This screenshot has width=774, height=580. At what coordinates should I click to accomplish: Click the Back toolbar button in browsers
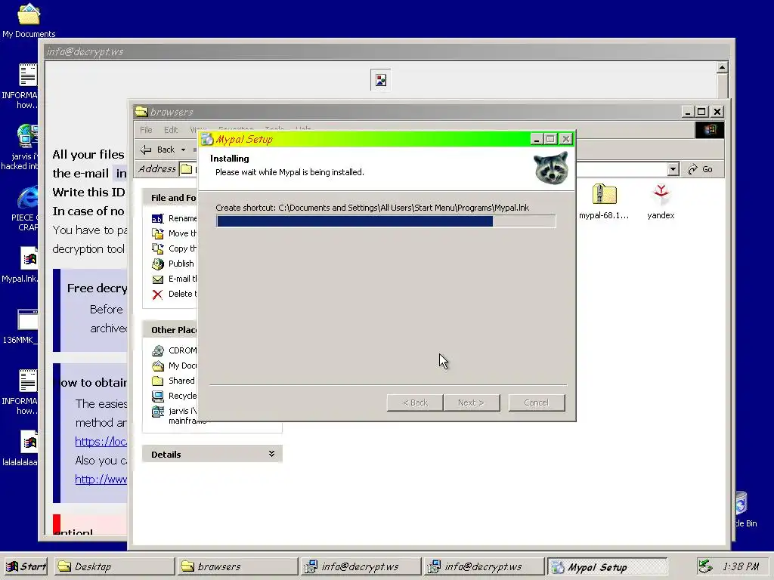click(x=158, y=150)
